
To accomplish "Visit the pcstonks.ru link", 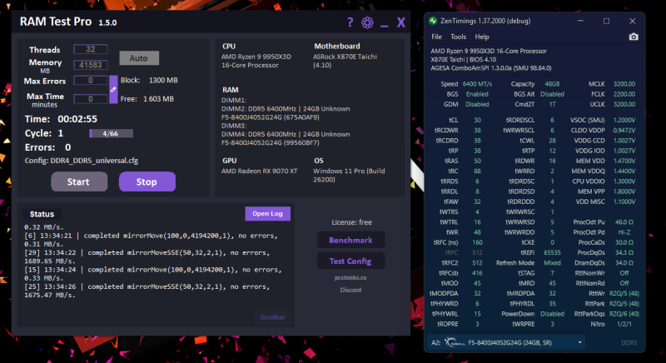I will point(350,278).
